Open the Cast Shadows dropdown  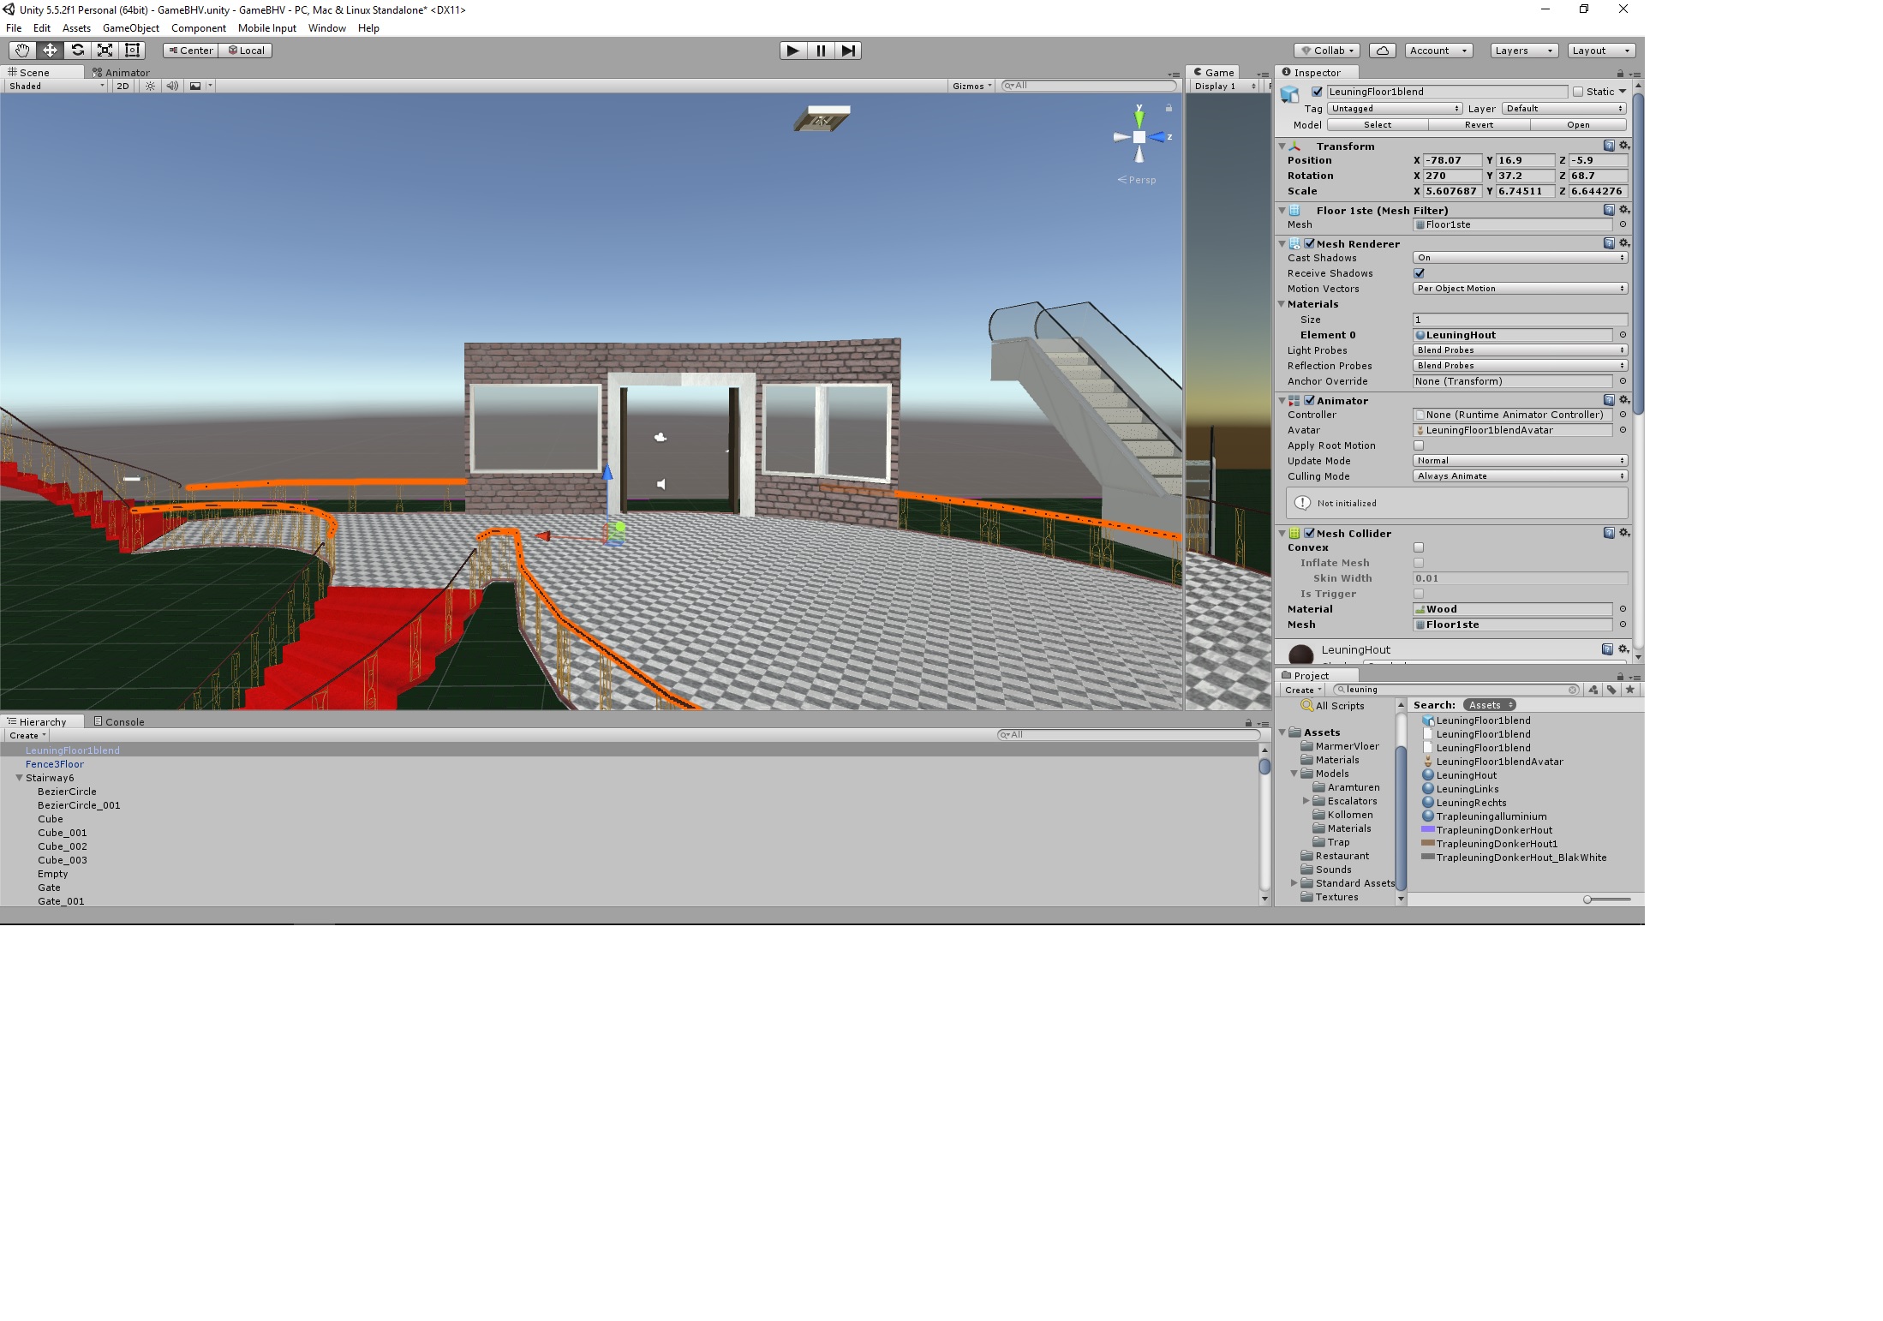1521,257
